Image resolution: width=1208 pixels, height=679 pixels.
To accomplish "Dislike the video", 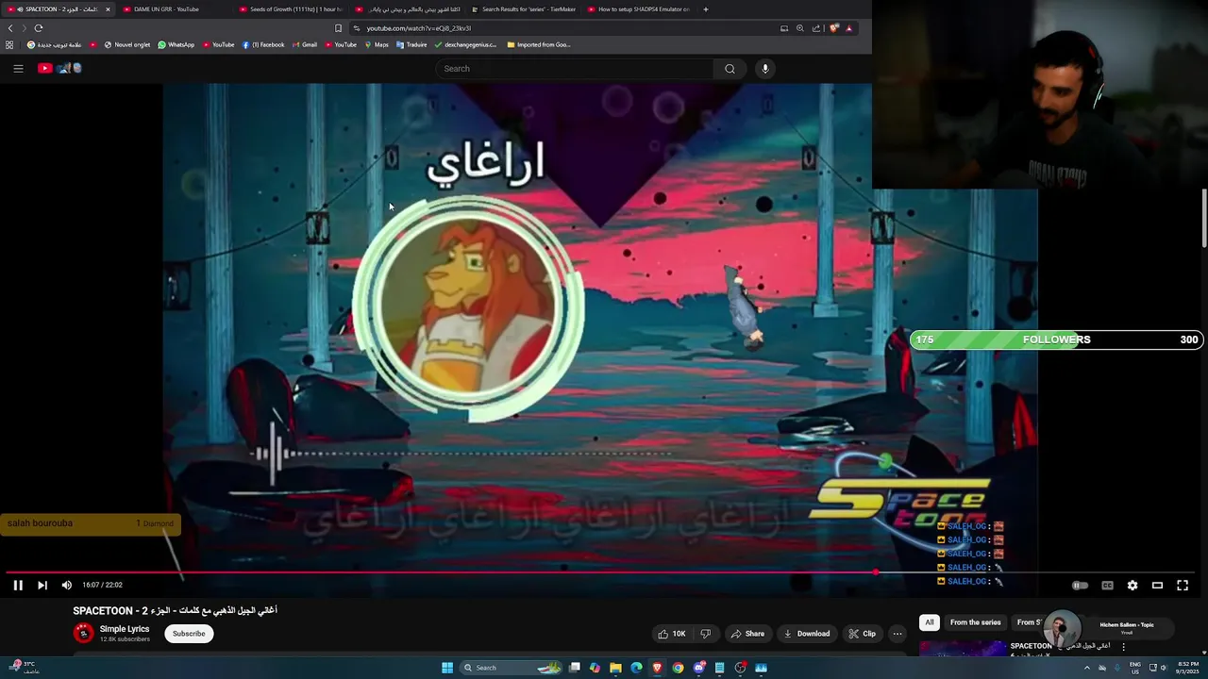I will coord(705,634).
